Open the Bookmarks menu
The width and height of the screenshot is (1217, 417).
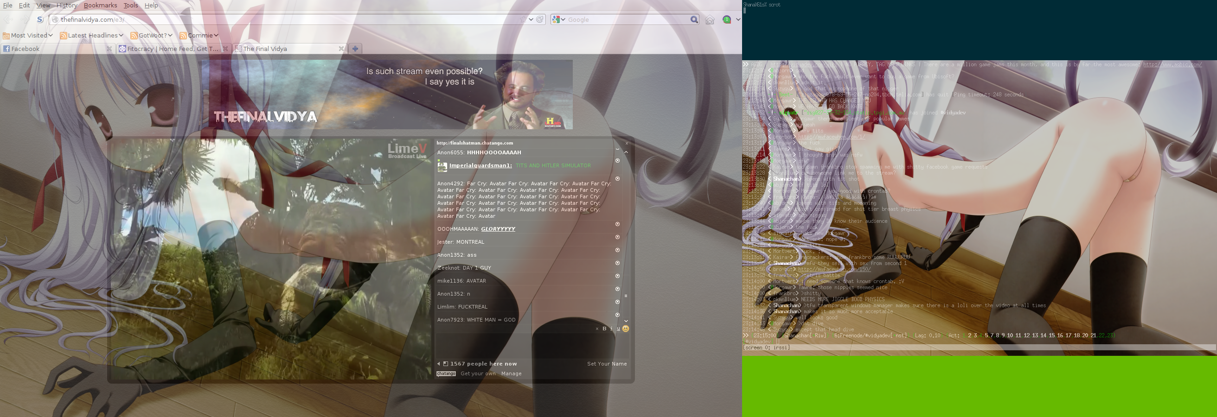click(x=100, y=5)
